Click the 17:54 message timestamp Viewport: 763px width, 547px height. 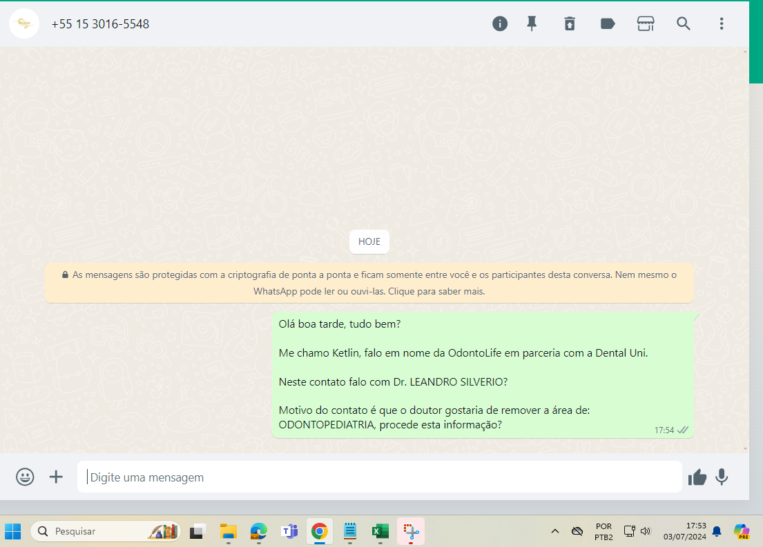pyautogui.click(x=664, y=430)
